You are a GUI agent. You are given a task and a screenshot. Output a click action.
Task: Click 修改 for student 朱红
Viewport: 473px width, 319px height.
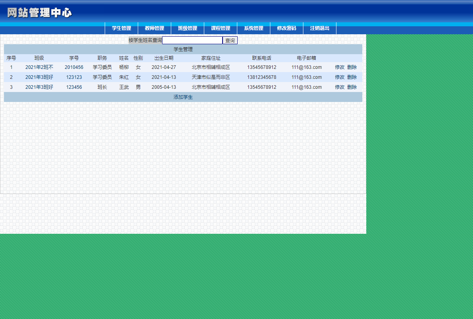[x=340, y=77]
